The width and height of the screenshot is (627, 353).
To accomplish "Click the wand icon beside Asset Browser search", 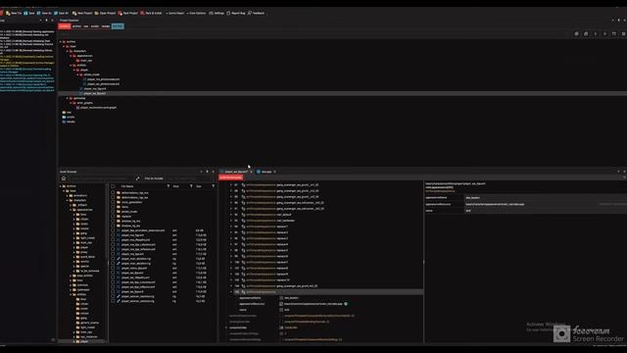I will pyautogui.click(x=138, y=178).
